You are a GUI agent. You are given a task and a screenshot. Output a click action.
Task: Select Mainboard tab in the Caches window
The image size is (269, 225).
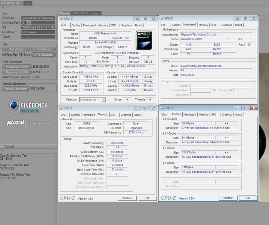click(x=190, y=114)
